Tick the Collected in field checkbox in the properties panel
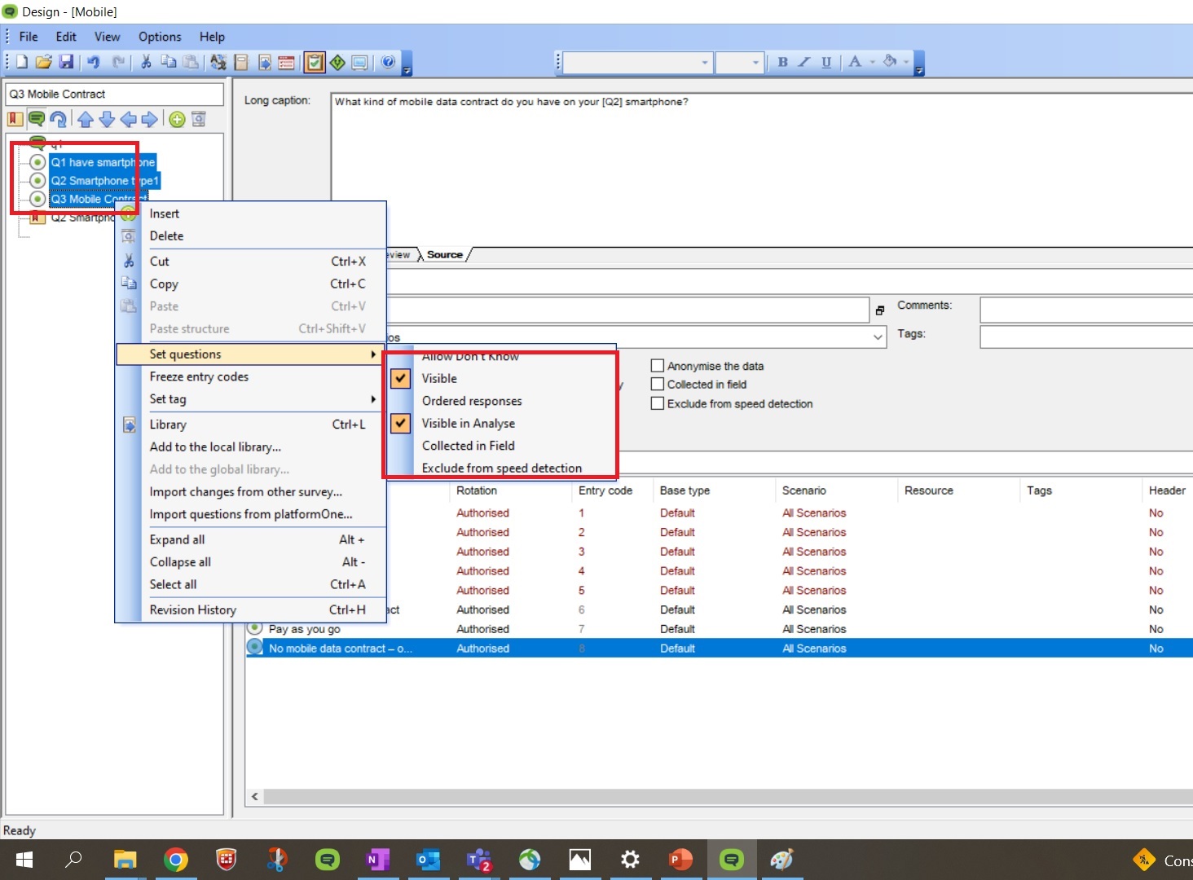Image resolution: width=1193 pixels, height=880 pixels. (658, 384)
